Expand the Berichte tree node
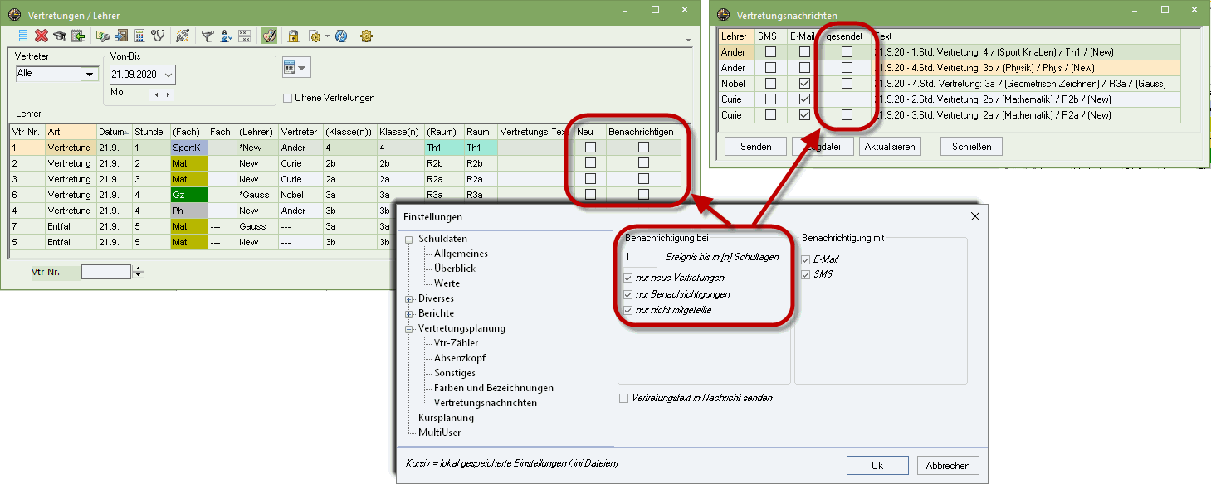 click(x=409, y=313)
